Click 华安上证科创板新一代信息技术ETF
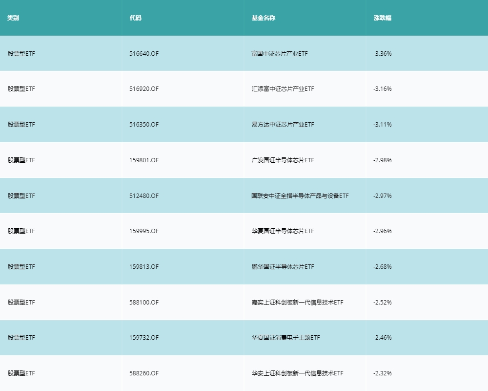 tap(297, 373)
